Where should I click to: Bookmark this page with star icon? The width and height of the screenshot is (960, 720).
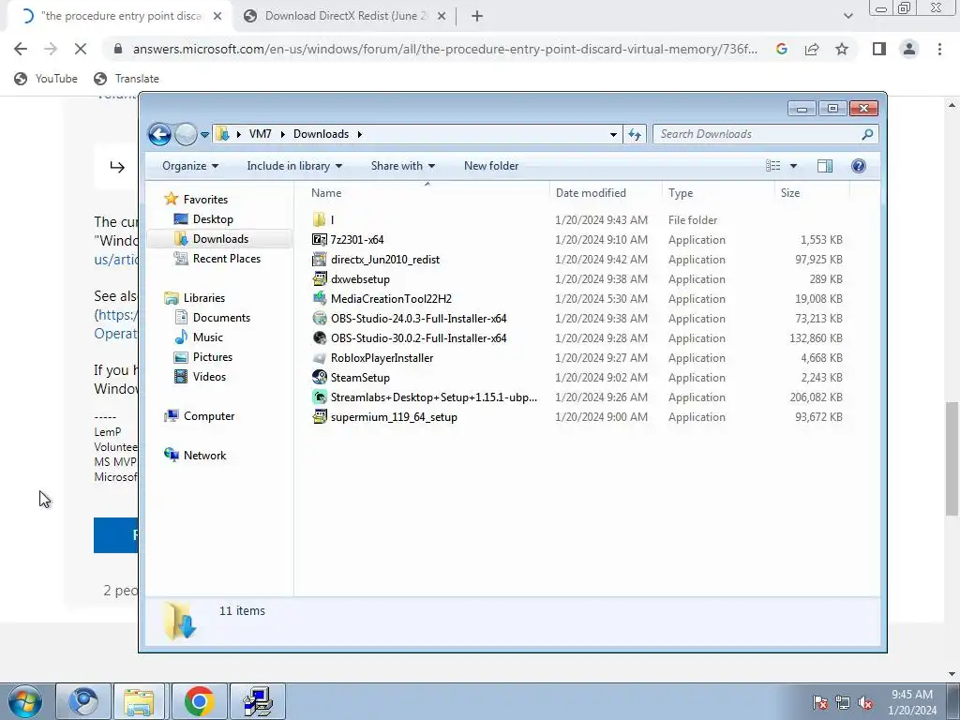pyautogui.click(x=842, y=49)
